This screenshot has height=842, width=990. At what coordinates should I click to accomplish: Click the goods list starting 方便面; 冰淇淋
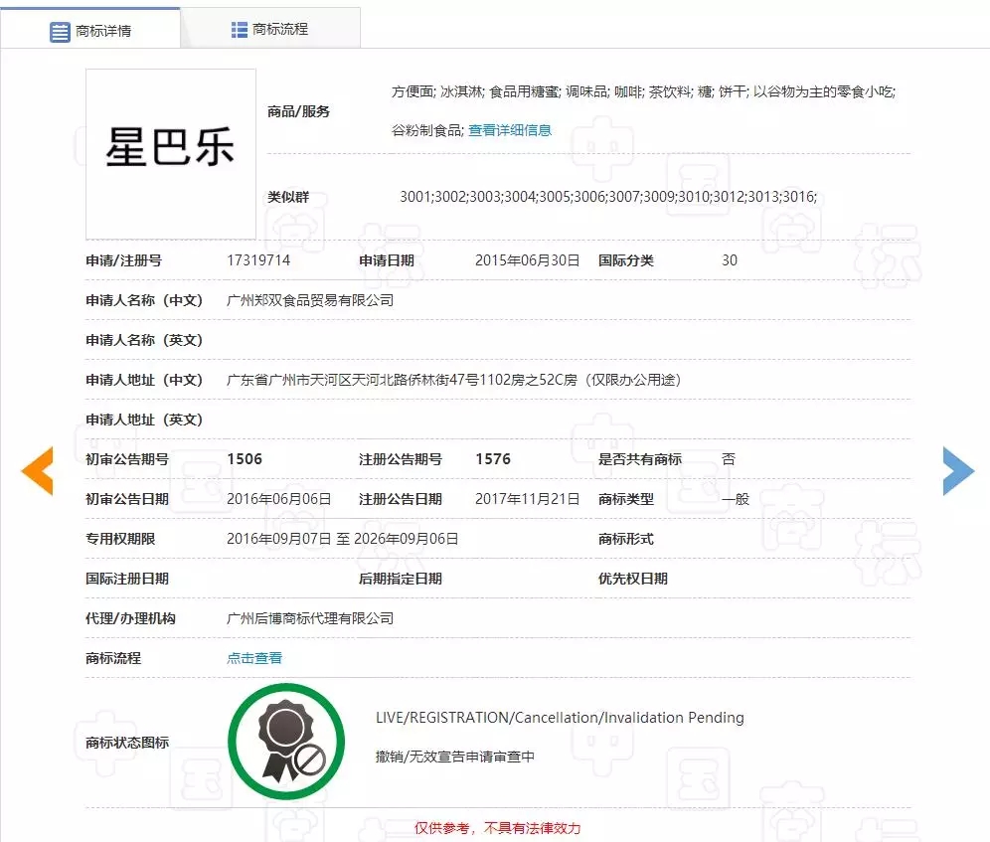click(643, 111)
